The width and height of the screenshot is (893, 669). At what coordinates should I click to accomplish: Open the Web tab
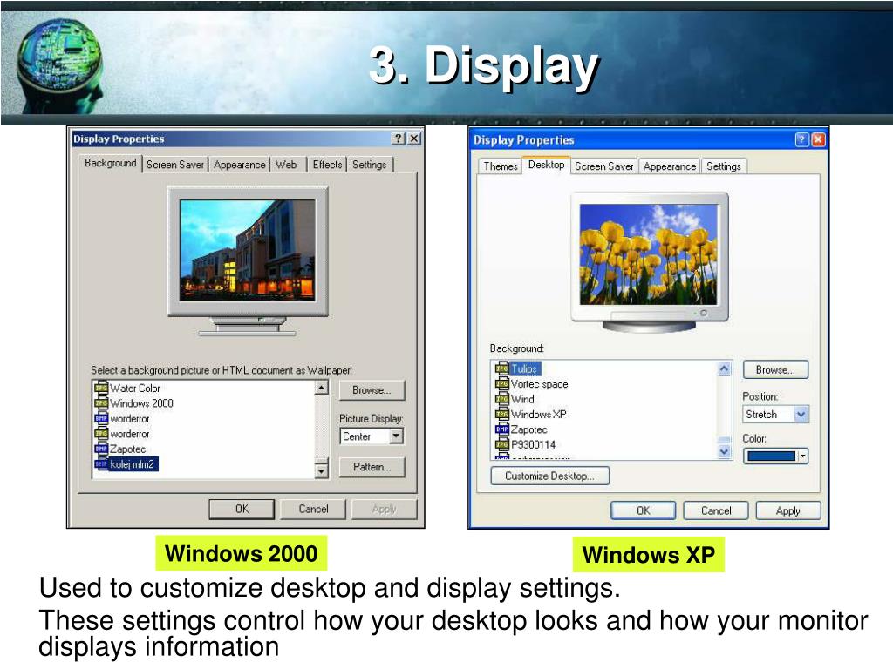point(286,165)
